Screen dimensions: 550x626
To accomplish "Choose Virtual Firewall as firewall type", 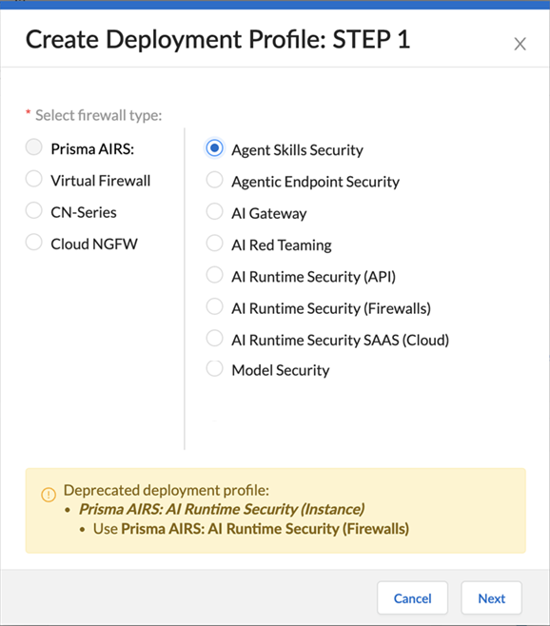I will [x=34, y=179].
